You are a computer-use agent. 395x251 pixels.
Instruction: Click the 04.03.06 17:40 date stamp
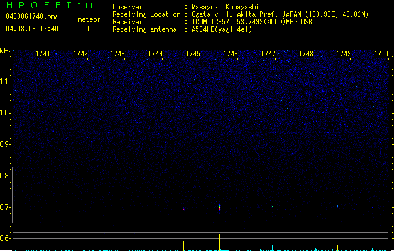[x=31, y=29]
